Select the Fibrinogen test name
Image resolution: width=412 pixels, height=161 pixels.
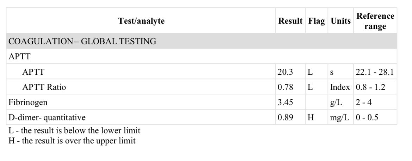pyautogui.click(x=28, y=102)
